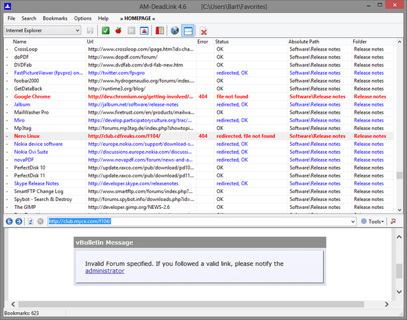The image size is (407, 320).
Task: Start bookmark check with green checkmark
Action: [106, 31]
